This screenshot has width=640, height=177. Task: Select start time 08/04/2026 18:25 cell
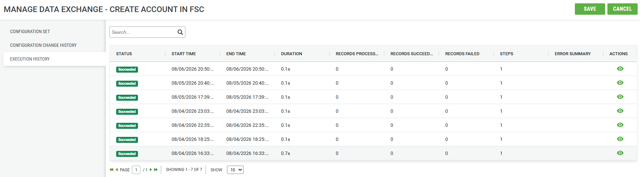click(192, 139)
